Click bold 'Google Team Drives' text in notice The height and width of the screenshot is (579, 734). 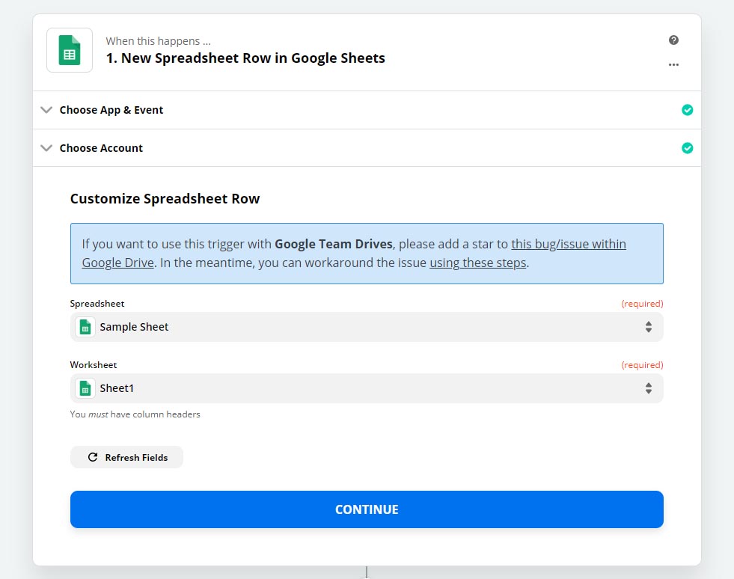333,244
